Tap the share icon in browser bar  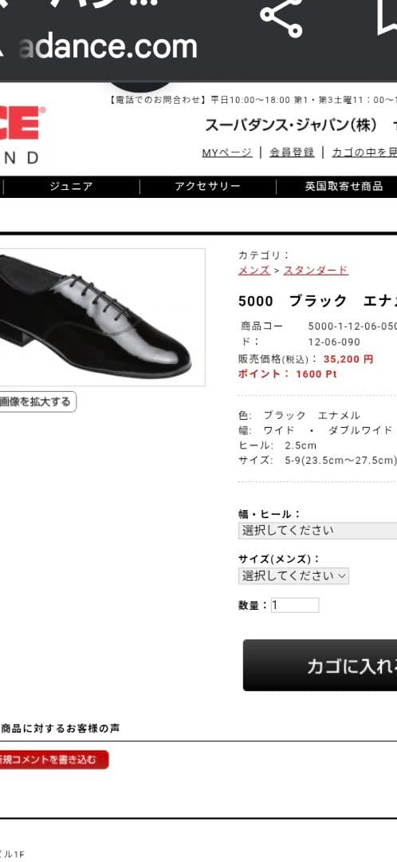click(x=281, y=17)
